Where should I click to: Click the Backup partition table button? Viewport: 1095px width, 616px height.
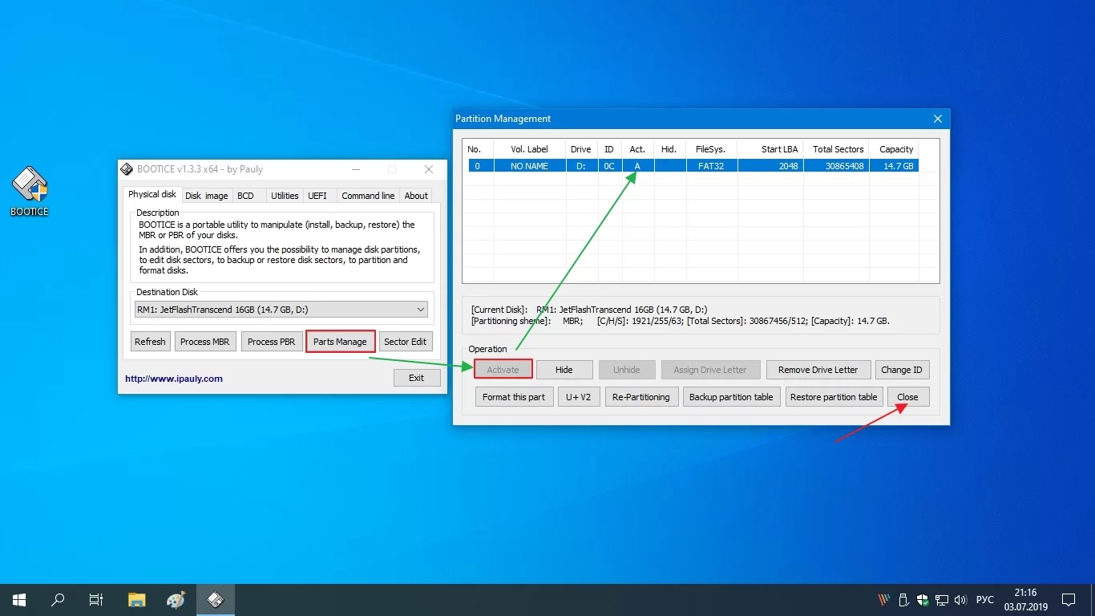(x=731, y=397)
